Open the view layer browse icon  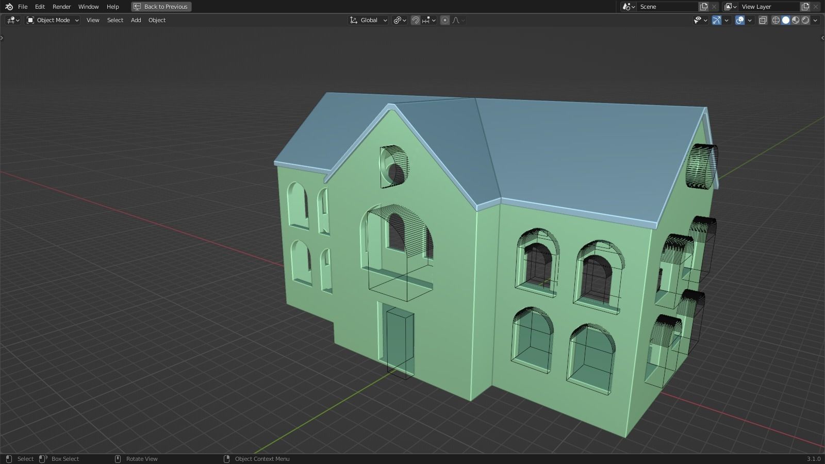pyautogui.click(x=730, y=7)
